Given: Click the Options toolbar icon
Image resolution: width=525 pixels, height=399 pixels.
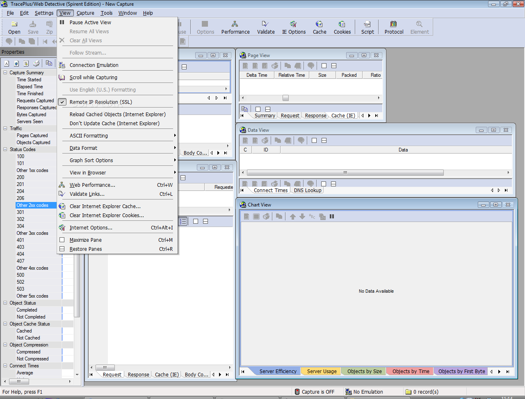Looking at the screenshot, I should (x=205, y=27).
